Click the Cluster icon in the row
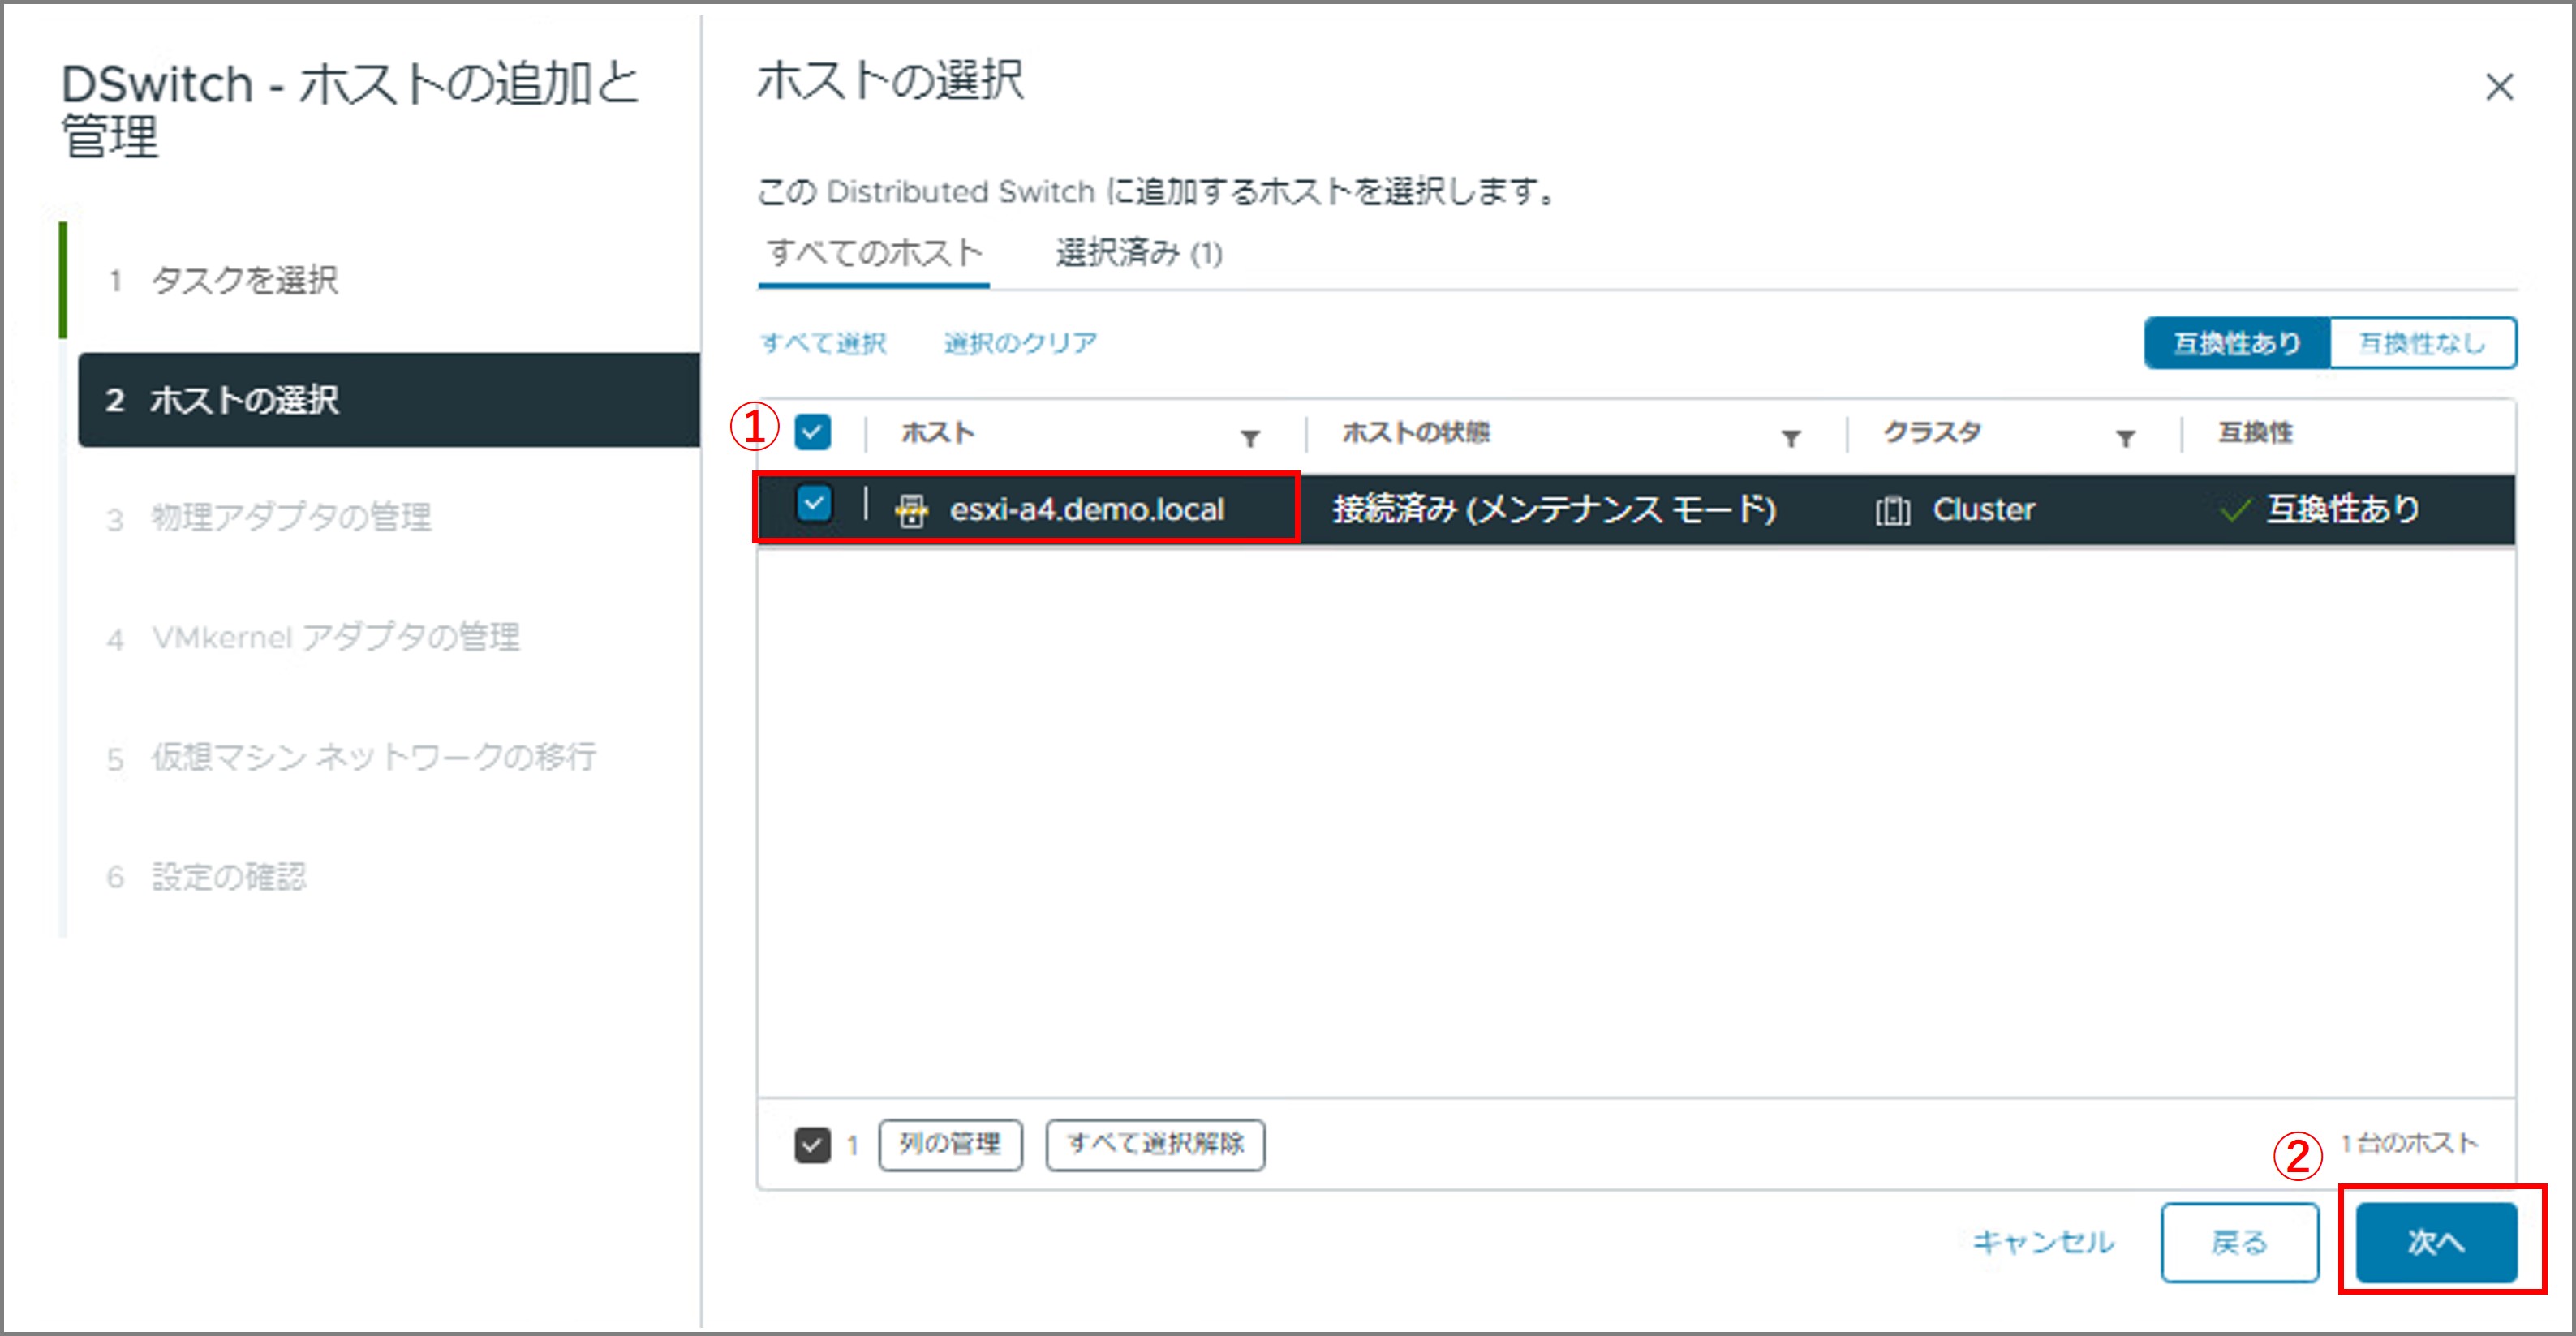 pyautogui.click(x=1892, y=511)
